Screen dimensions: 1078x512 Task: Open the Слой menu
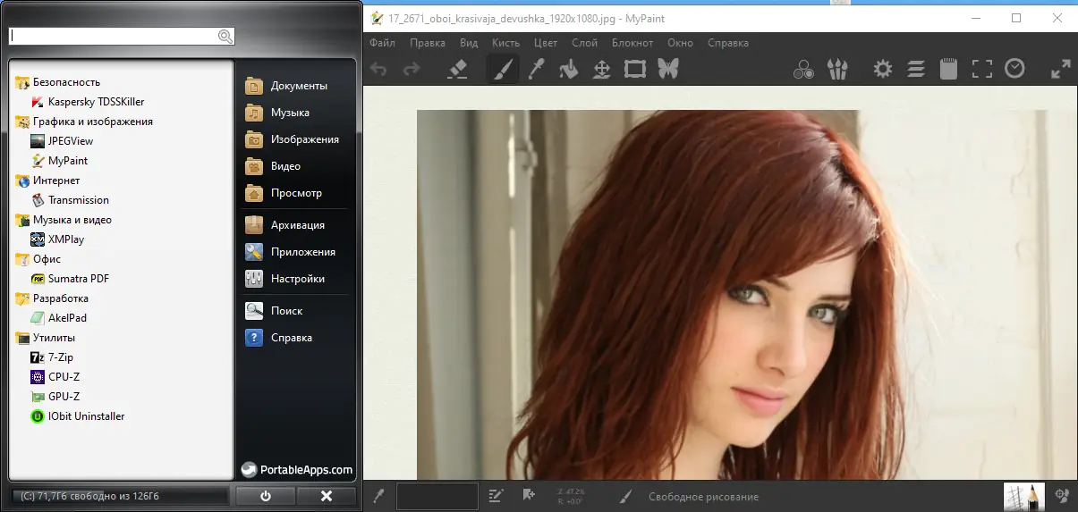(x=584, y=43)
